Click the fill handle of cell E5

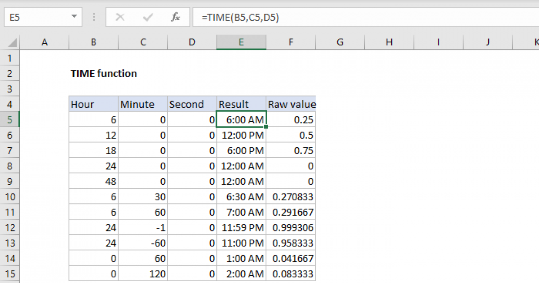(x=266, y=127)
